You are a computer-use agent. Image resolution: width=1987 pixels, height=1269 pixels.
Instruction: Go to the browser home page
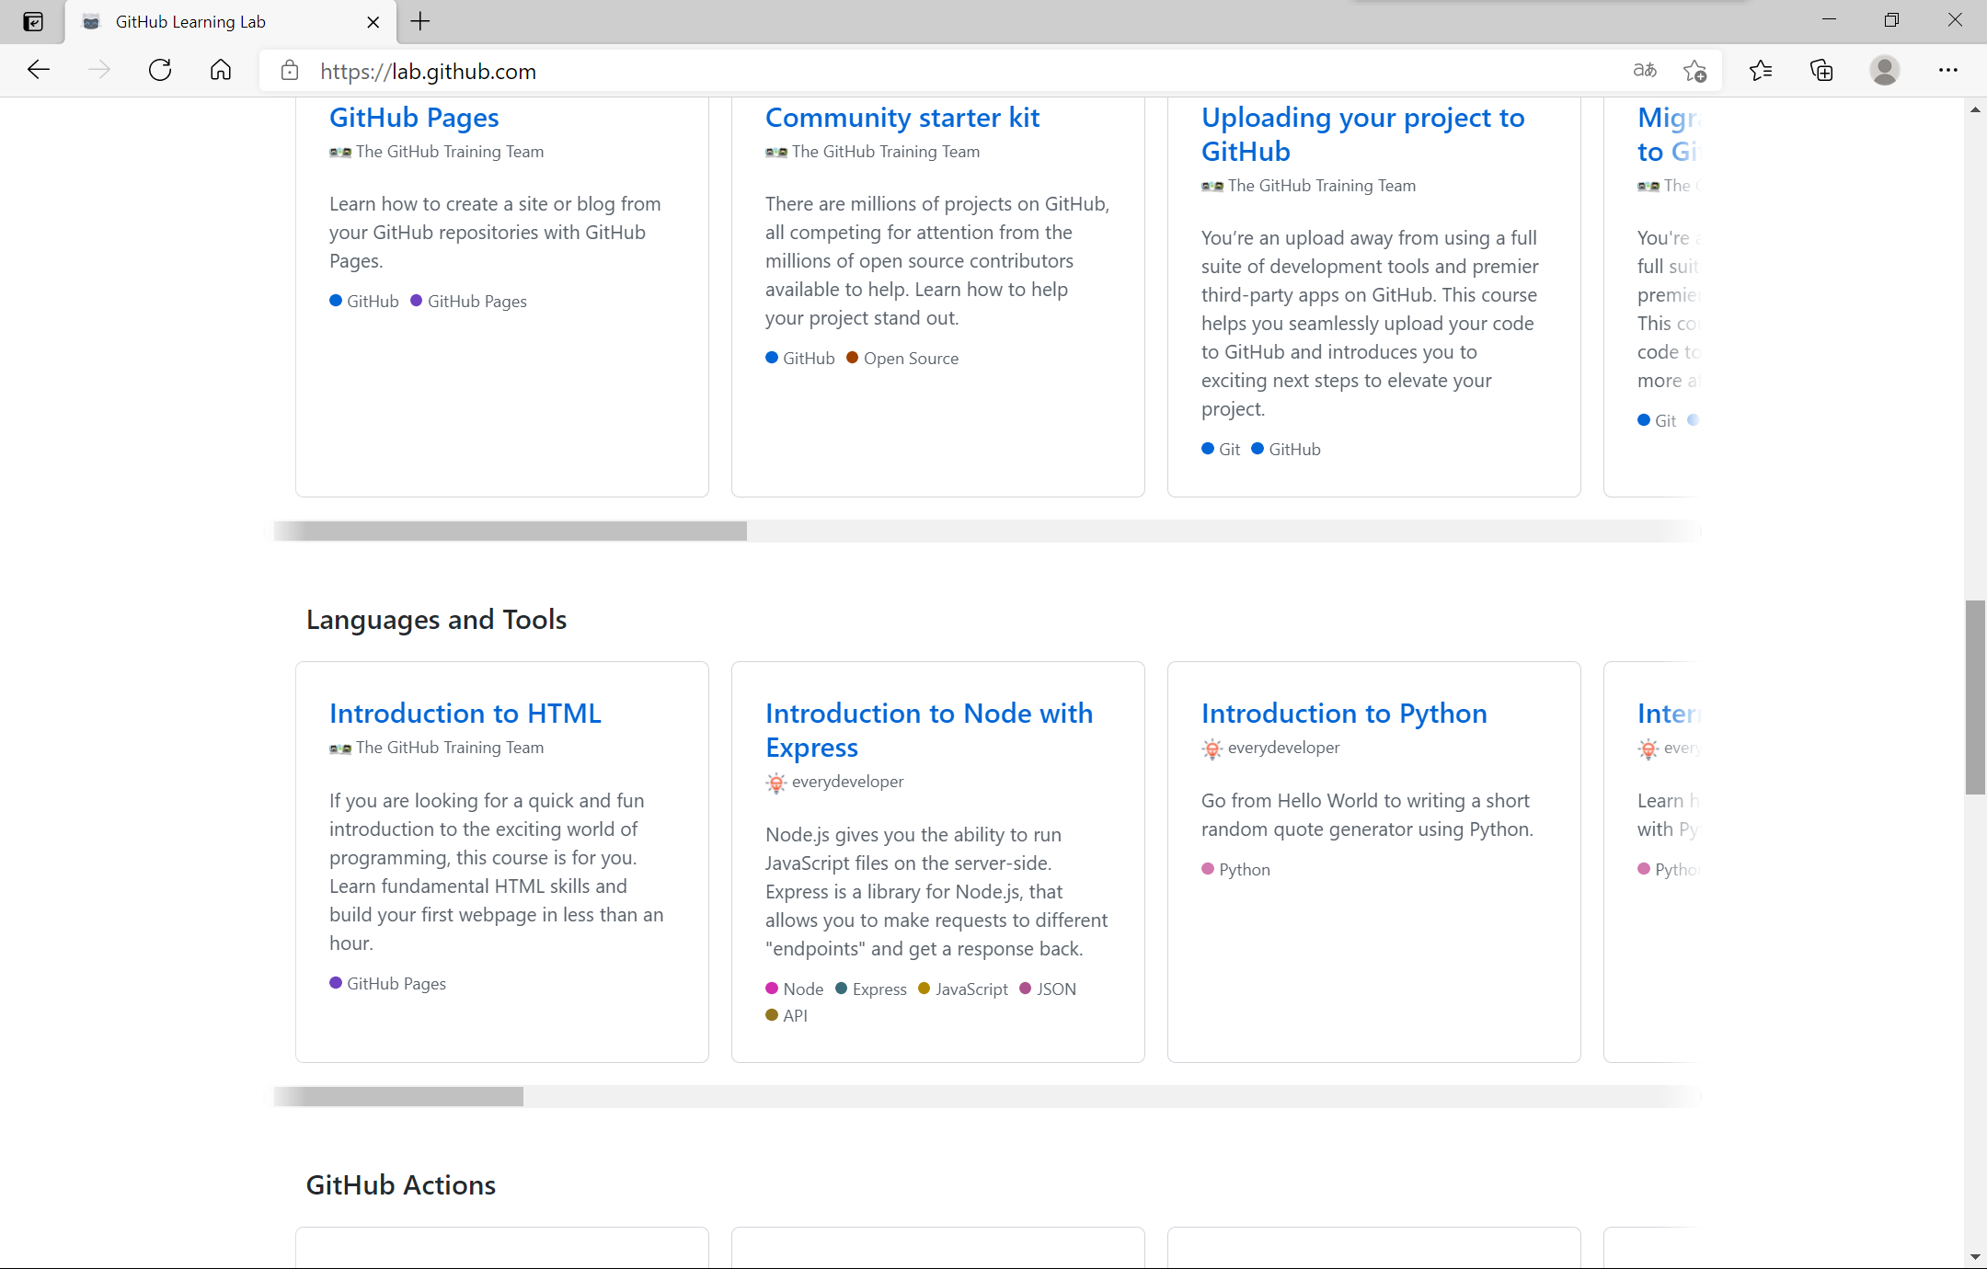(x=221, y=70)
